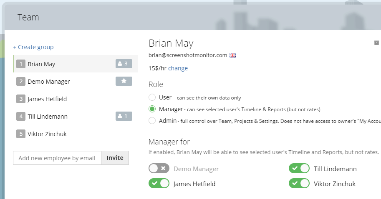Click the Team page title

click(x=28, y=17)
